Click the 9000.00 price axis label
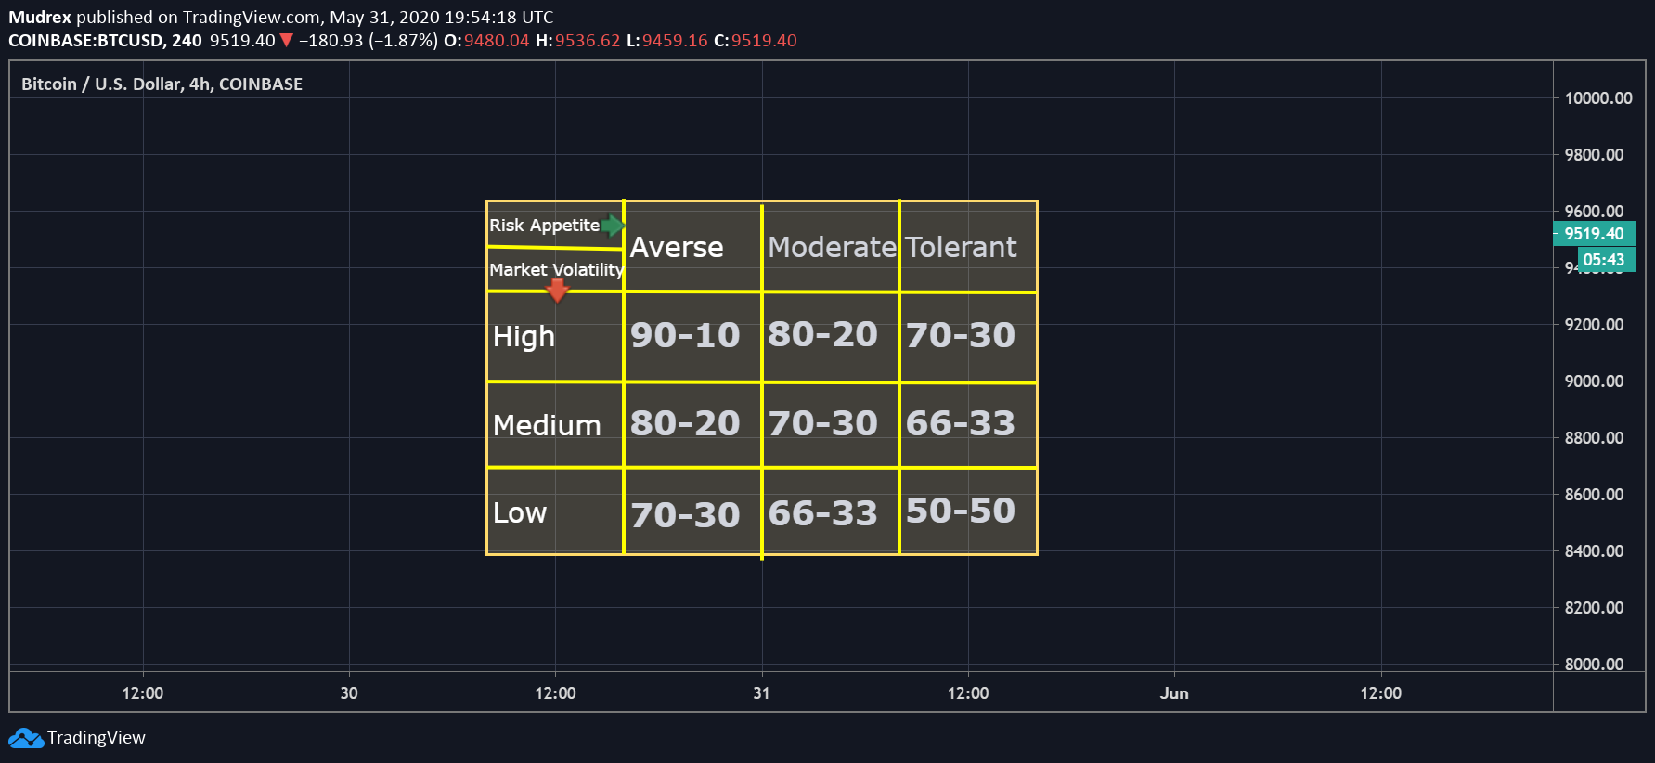Screen dimensions: 1655x763 point(1594,381)
